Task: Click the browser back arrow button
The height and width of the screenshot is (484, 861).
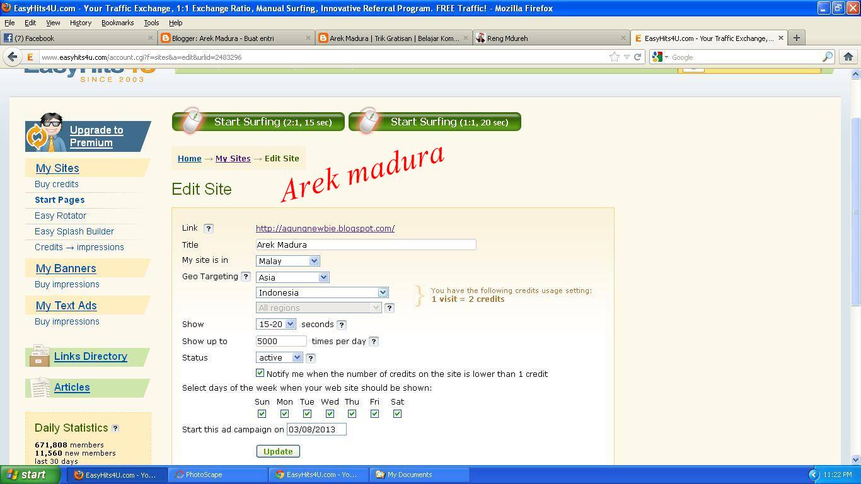Action: coord(12,57)
